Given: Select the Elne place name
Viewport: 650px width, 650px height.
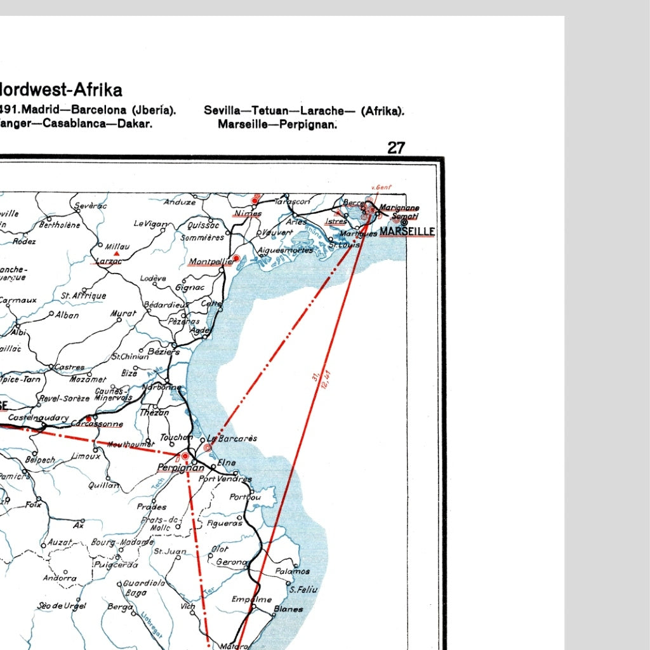Looking at the screenshot, I should click(x=227, y=462).
